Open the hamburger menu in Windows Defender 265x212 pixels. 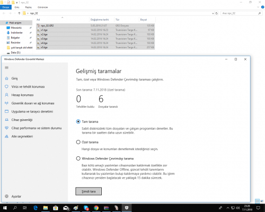click(x=7, y=68)
